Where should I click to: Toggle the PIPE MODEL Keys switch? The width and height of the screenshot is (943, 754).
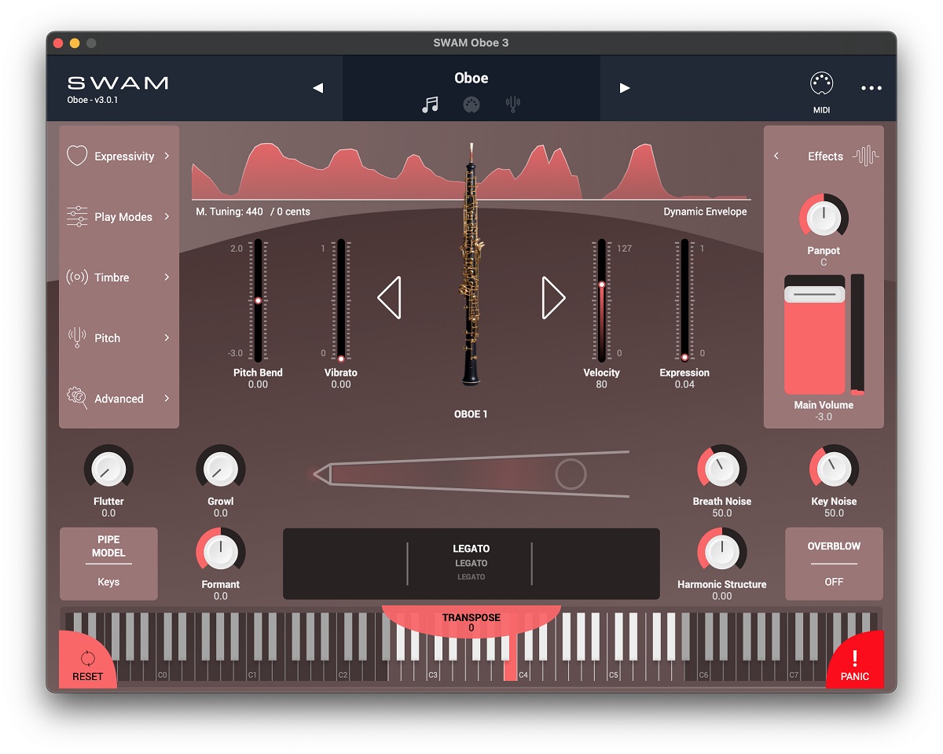108,564
